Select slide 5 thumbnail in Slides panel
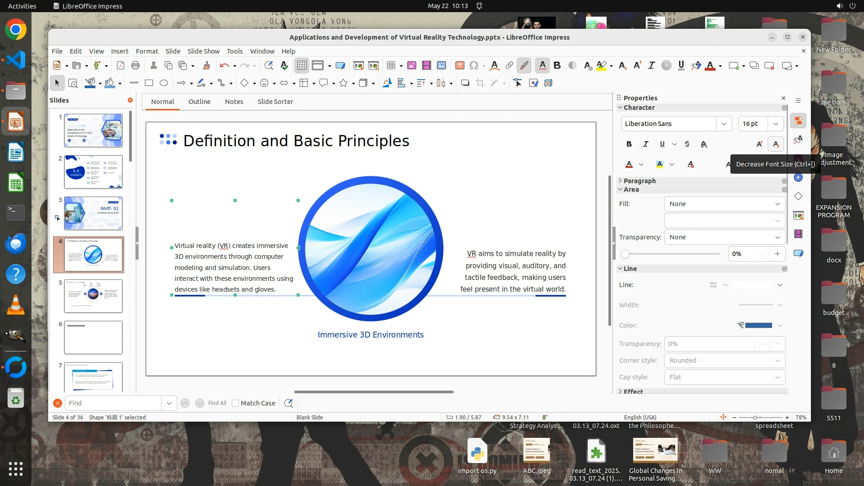864x486 pixels. [x=93, y=296]
